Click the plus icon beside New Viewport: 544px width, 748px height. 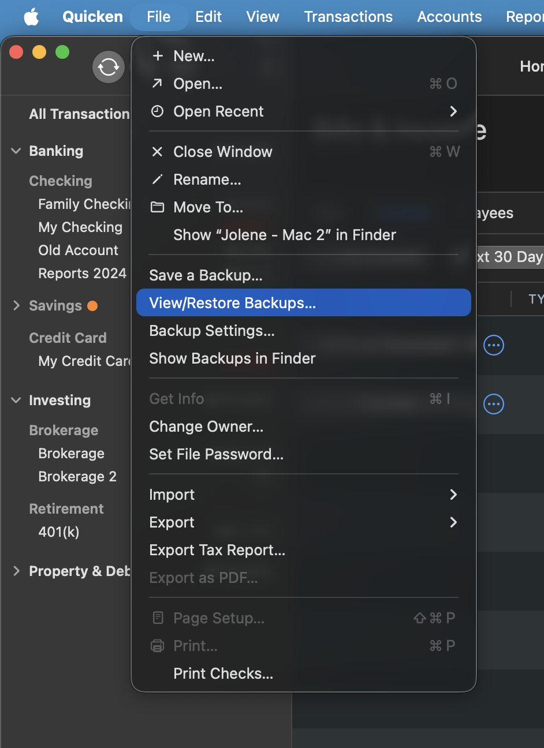(157, 56)
